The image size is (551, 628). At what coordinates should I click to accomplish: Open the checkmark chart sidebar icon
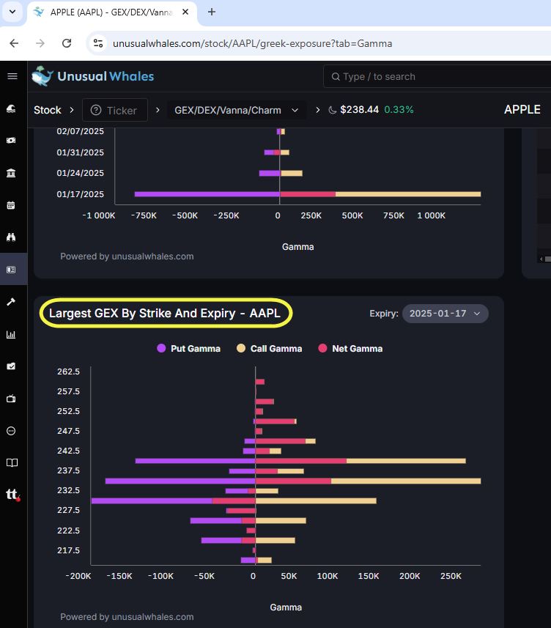coord(11,366)
